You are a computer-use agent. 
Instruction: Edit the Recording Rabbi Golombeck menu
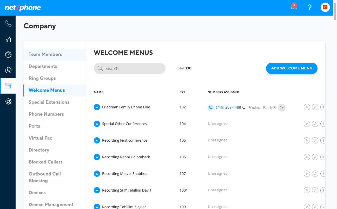tap(315, 157)
